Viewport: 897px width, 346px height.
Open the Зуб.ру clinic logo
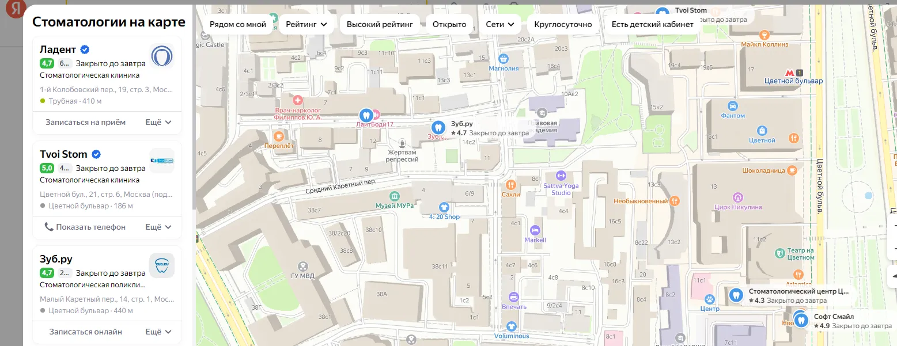[162, 265]
